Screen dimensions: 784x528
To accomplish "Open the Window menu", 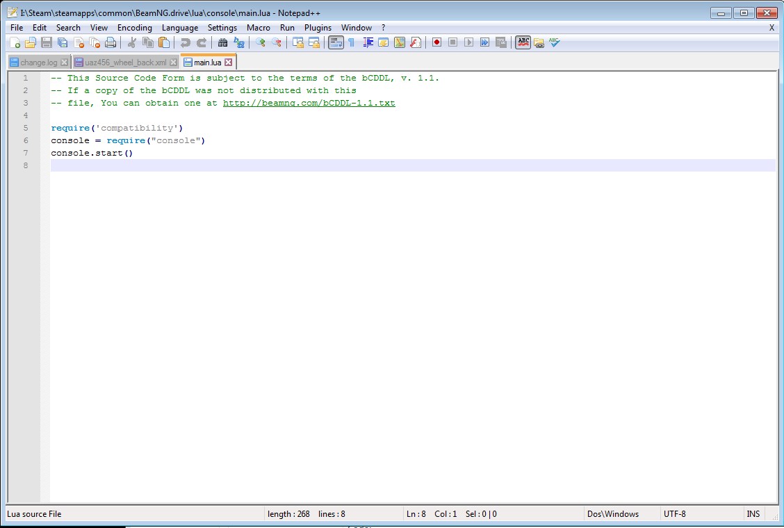I will (x=357, y=28).
